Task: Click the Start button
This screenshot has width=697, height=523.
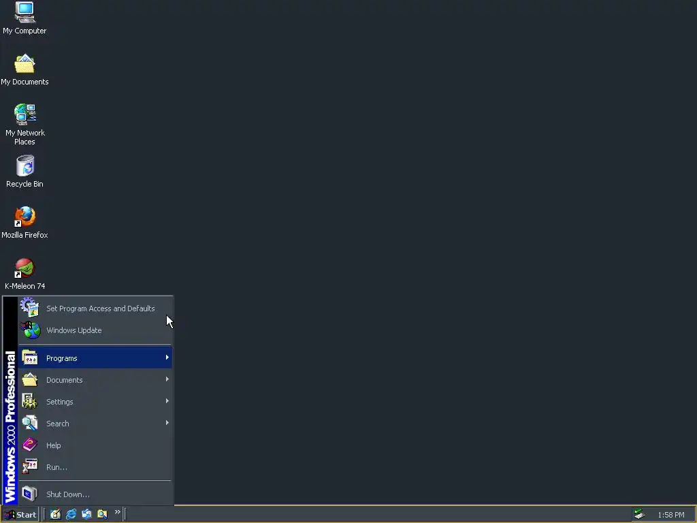Action: [x=20, y=515]
